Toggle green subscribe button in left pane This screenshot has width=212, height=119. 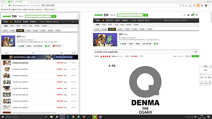(x=47, y=46)
